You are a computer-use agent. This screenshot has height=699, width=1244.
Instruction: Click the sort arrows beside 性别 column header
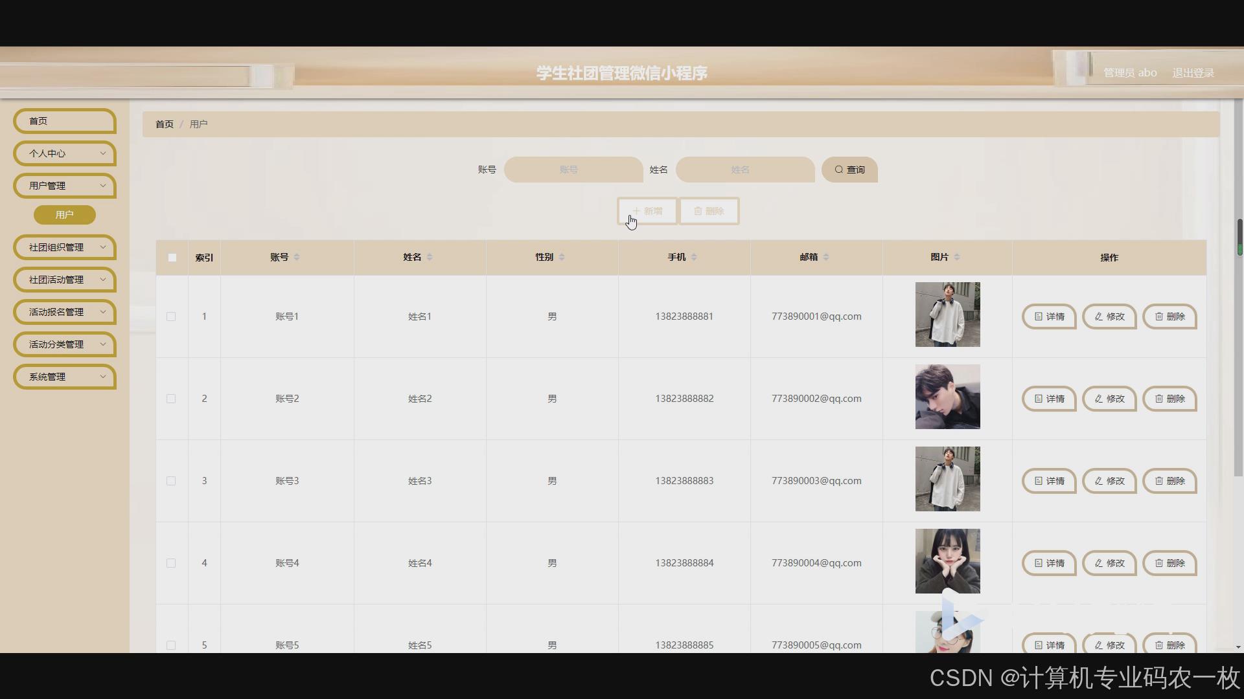click(562, 257)
